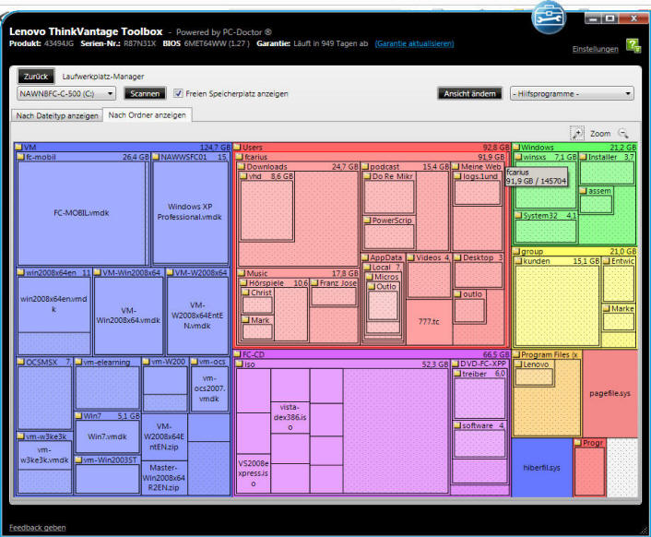Open the drive selection dropdown NAWNBFC-C-500
This screenshot has height=537, width=651.
tap(66, 93)
